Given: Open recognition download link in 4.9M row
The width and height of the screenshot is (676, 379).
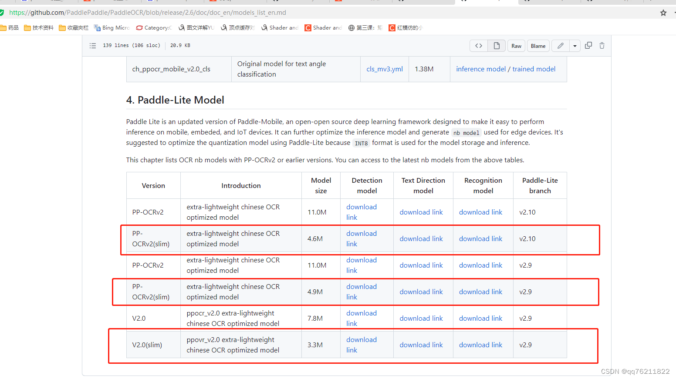Looking at the screenshot, I should tap(480, 292).
